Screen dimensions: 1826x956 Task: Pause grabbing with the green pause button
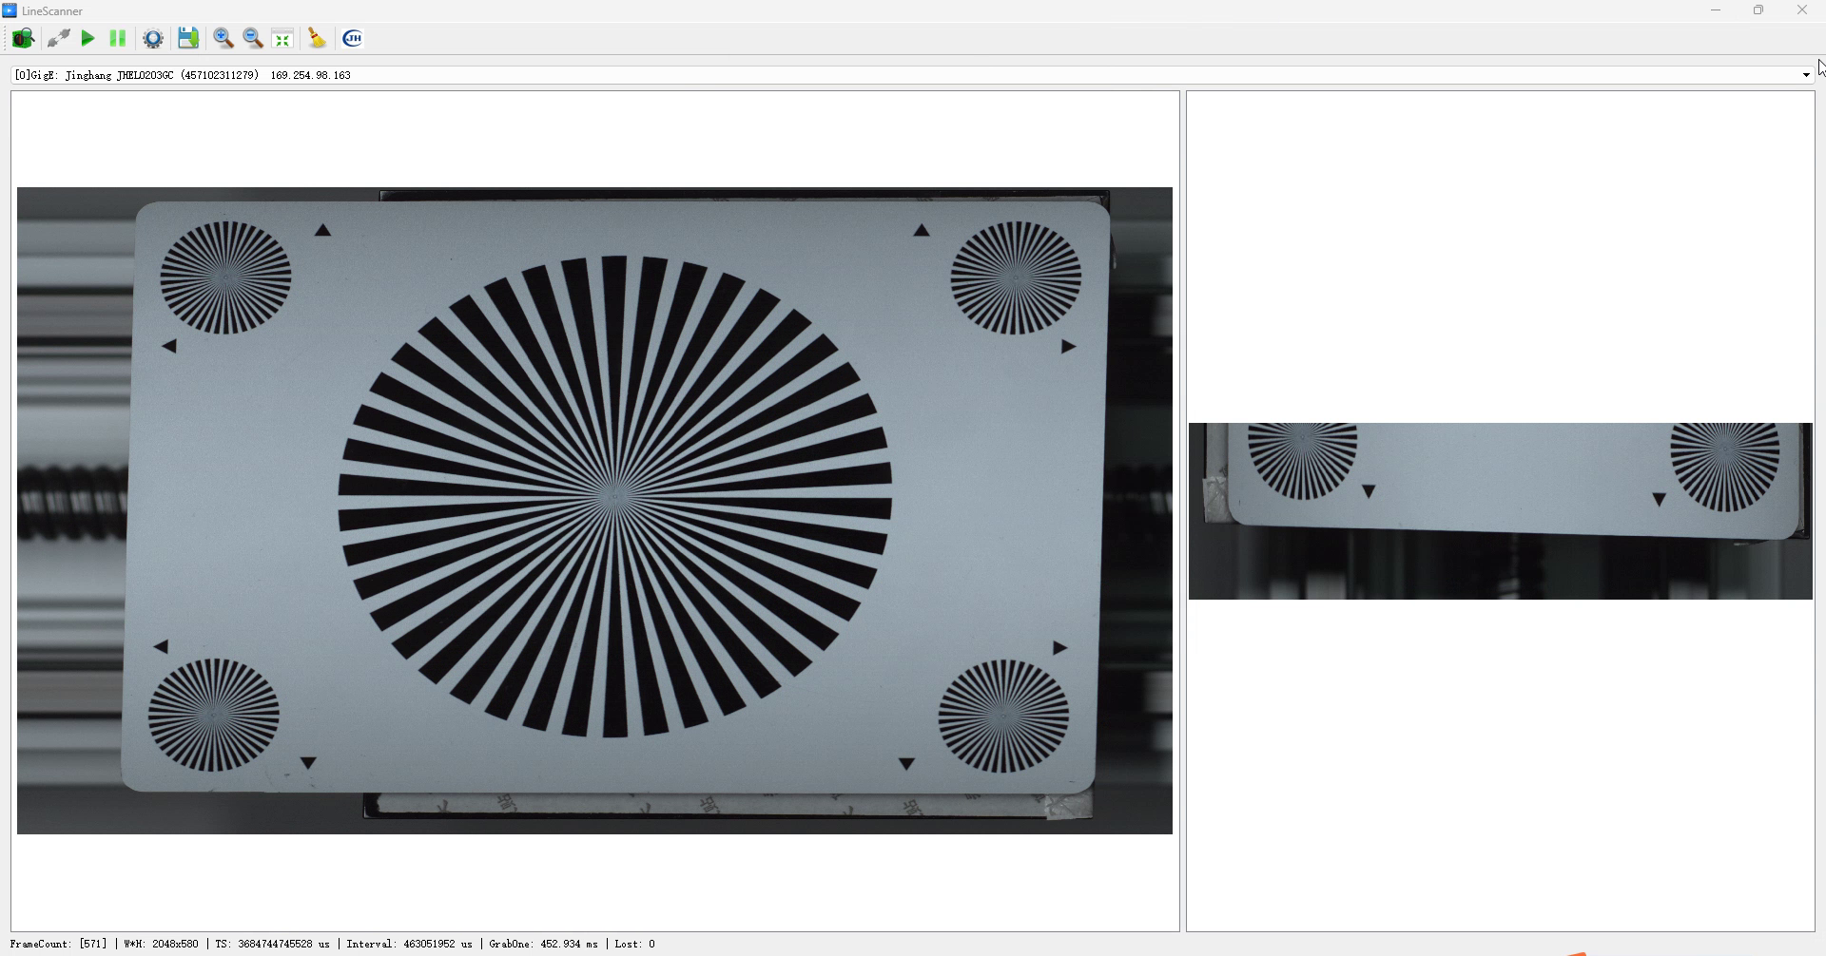click(x=118, y=38)
